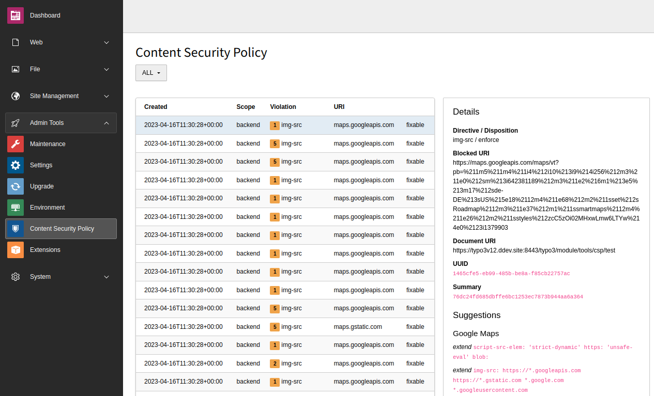Click the Extensions box icon
Image resolution: width=654 pixels, height=396 pixels.
click(16, 250)
